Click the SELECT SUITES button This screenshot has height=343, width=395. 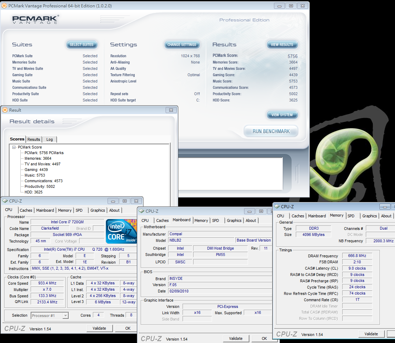(82, 45)
